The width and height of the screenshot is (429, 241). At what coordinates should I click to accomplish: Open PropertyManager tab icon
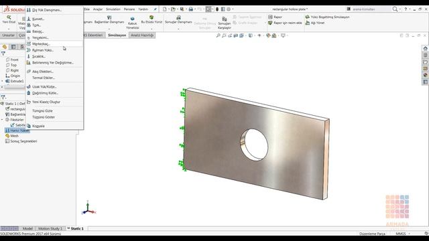pos(13,47)
